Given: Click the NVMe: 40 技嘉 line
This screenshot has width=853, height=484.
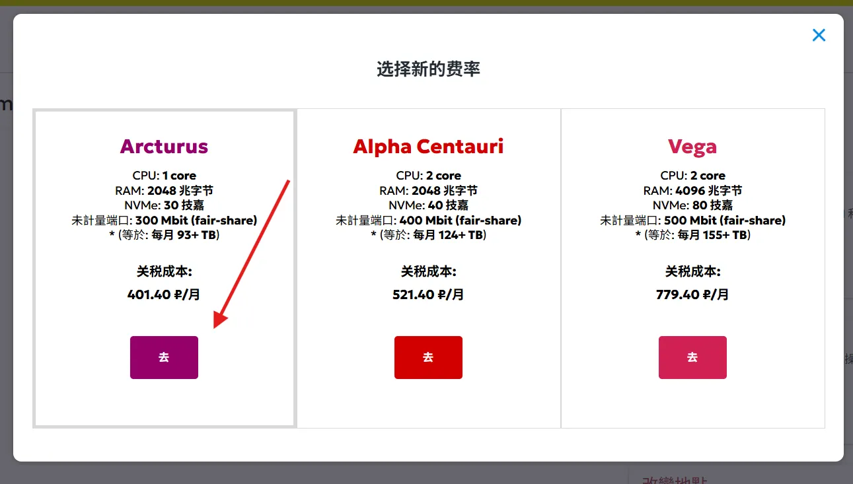Looking at the screenshot, I should pos(428,205).
